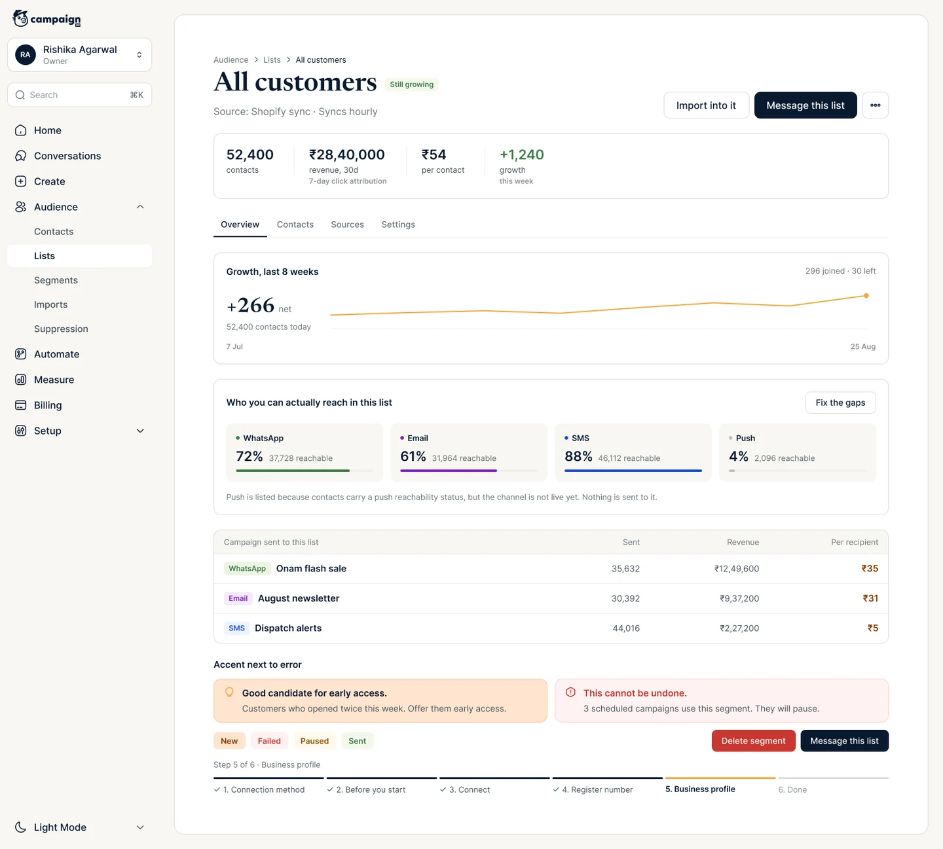Open the Onam flash sale campaign row
This screenshot has height=849, width=943.
[x=551, y=569]
